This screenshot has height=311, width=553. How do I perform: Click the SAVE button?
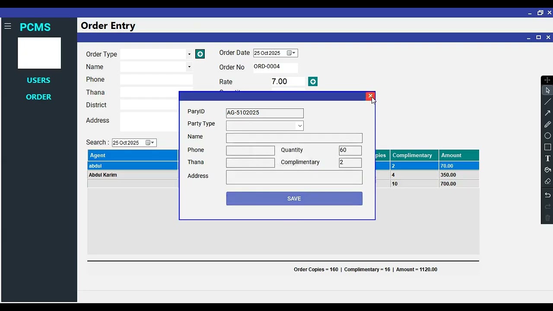point(294,199)
